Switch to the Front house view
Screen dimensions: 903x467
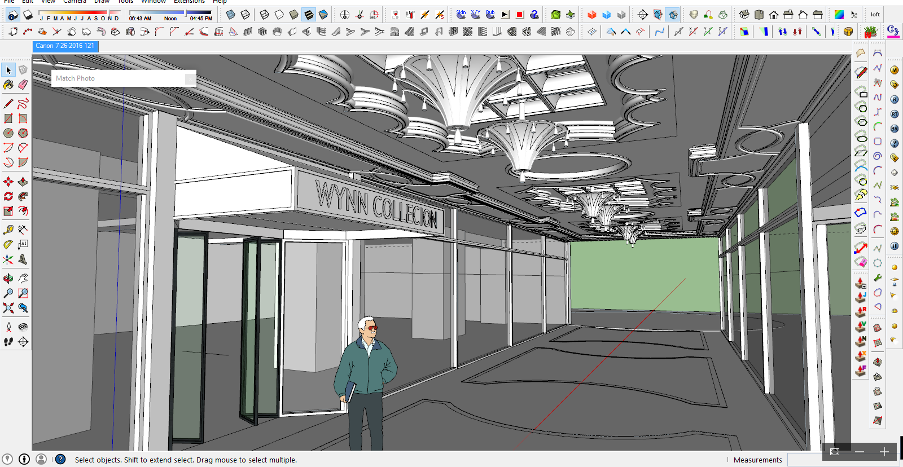pos(774,15)
